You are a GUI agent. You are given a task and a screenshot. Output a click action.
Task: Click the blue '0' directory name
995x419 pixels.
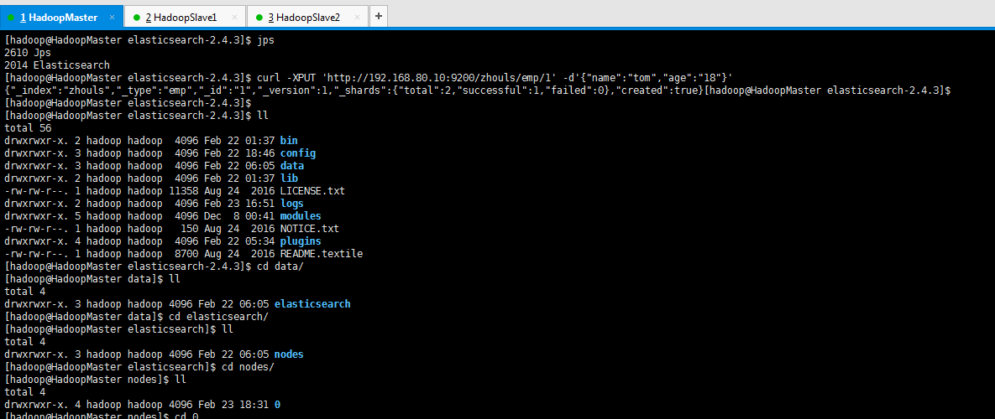[277, 405]
